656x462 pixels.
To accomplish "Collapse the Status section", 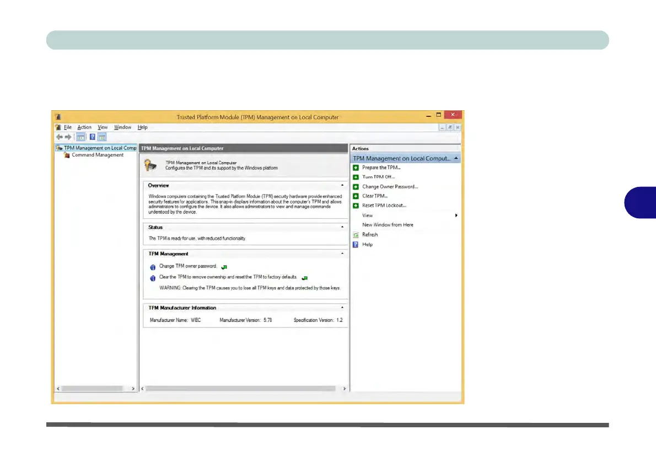I will coord(342,227).
